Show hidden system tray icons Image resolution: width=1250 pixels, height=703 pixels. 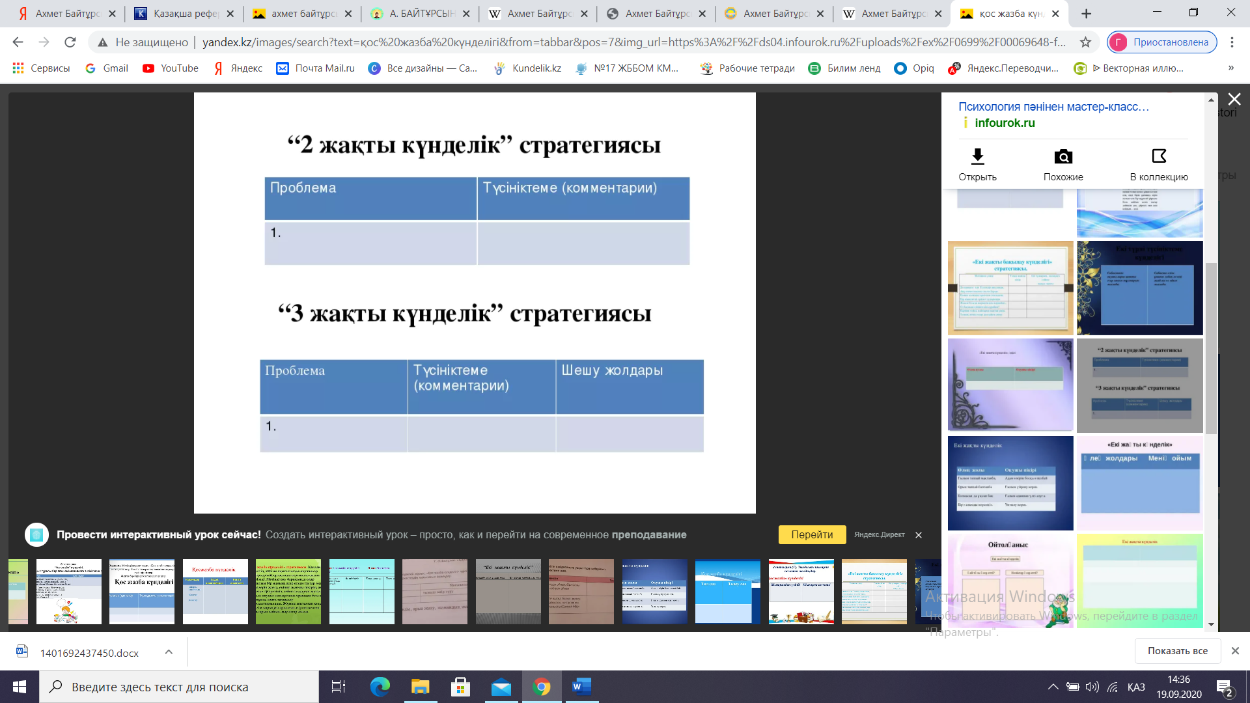coord(1053,687)
